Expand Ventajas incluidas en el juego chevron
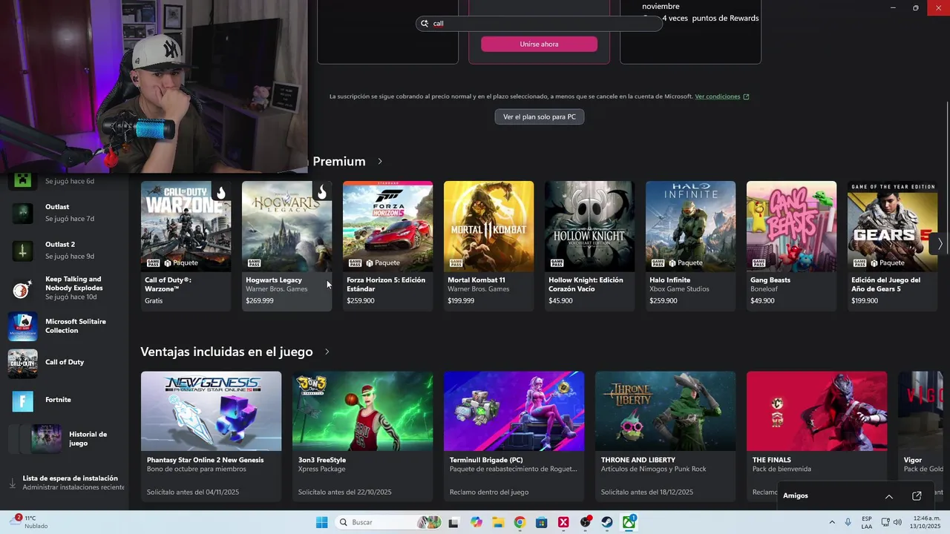 click(327, 352)
